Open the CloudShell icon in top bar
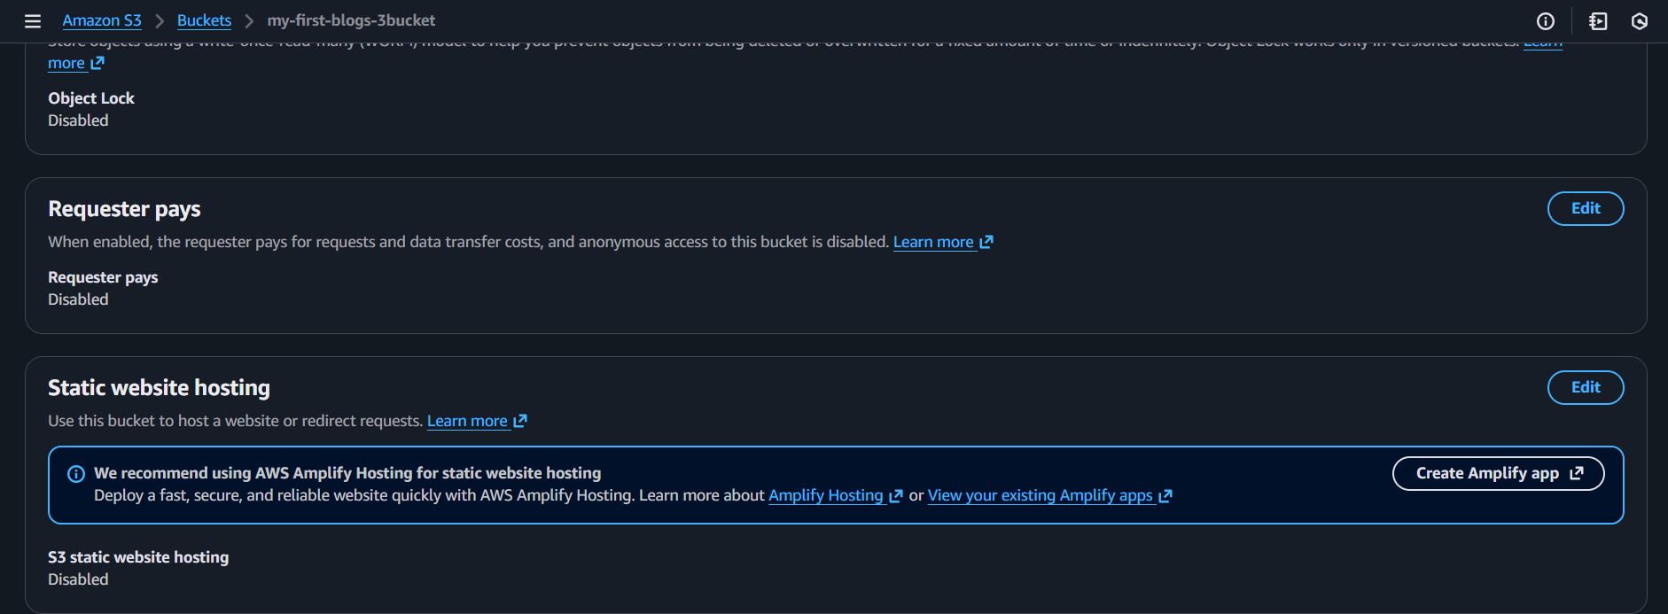The height and width of the screenshot is (614, 1668). 1598,21
